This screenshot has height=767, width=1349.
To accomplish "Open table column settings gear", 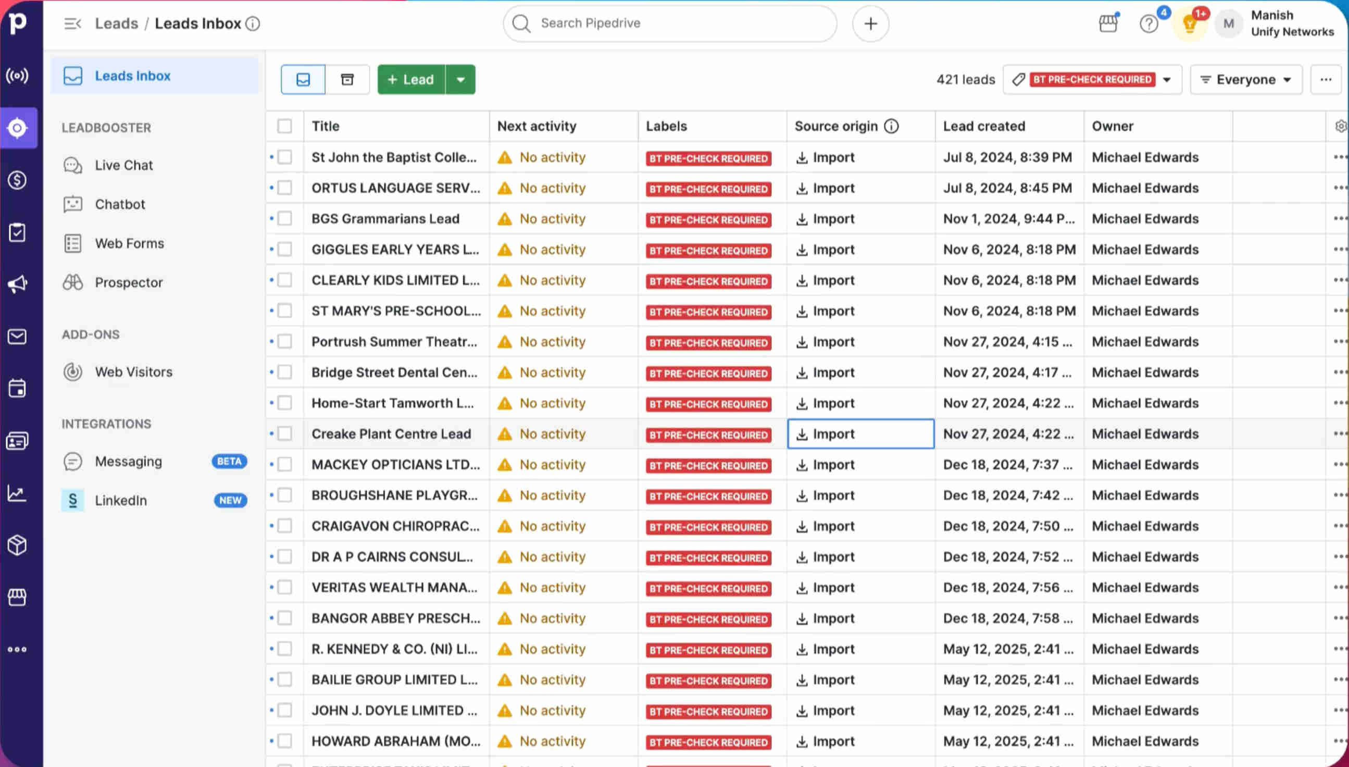I will point(1341,126).
